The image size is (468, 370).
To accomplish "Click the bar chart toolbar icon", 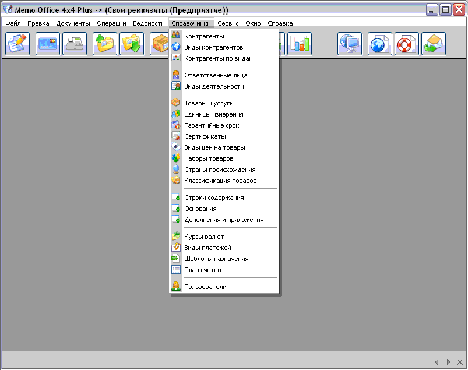I will [x=300, y=44].
